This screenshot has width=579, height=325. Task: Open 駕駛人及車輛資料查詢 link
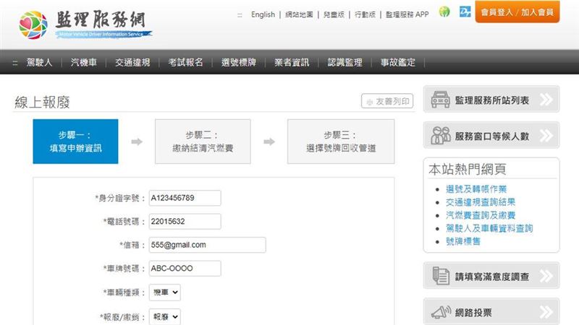pos(489,228)
